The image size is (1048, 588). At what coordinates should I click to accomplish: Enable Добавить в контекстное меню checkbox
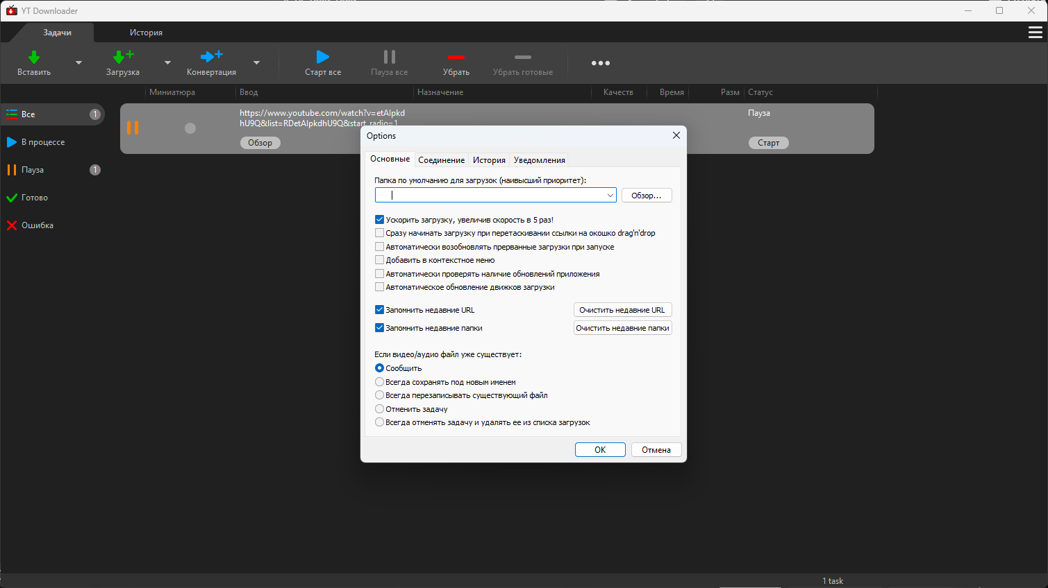click(x=379, y=260)
